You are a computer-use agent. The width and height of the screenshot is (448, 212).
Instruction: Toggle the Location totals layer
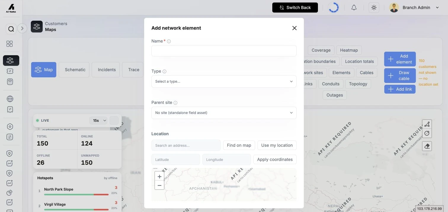point(359,61)
